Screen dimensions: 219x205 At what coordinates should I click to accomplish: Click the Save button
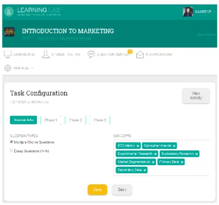click(97, 190)
